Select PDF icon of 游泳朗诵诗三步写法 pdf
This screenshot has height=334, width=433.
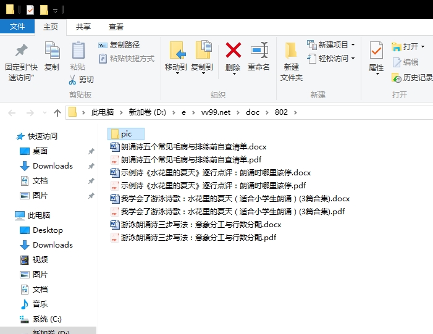114,238
